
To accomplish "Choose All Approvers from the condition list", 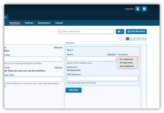I will point(126,63).
